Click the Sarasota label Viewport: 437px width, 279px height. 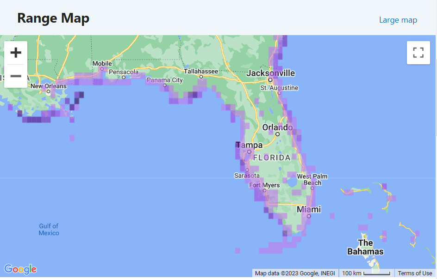click(x=247, y=176)
